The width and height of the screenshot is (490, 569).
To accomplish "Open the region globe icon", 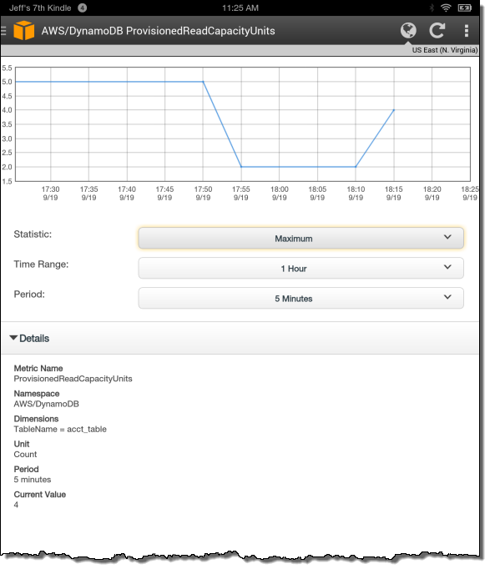I will [408, 31].
